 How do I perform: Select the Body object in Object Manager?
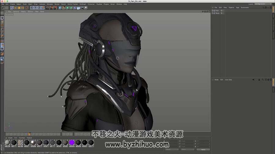218,13
